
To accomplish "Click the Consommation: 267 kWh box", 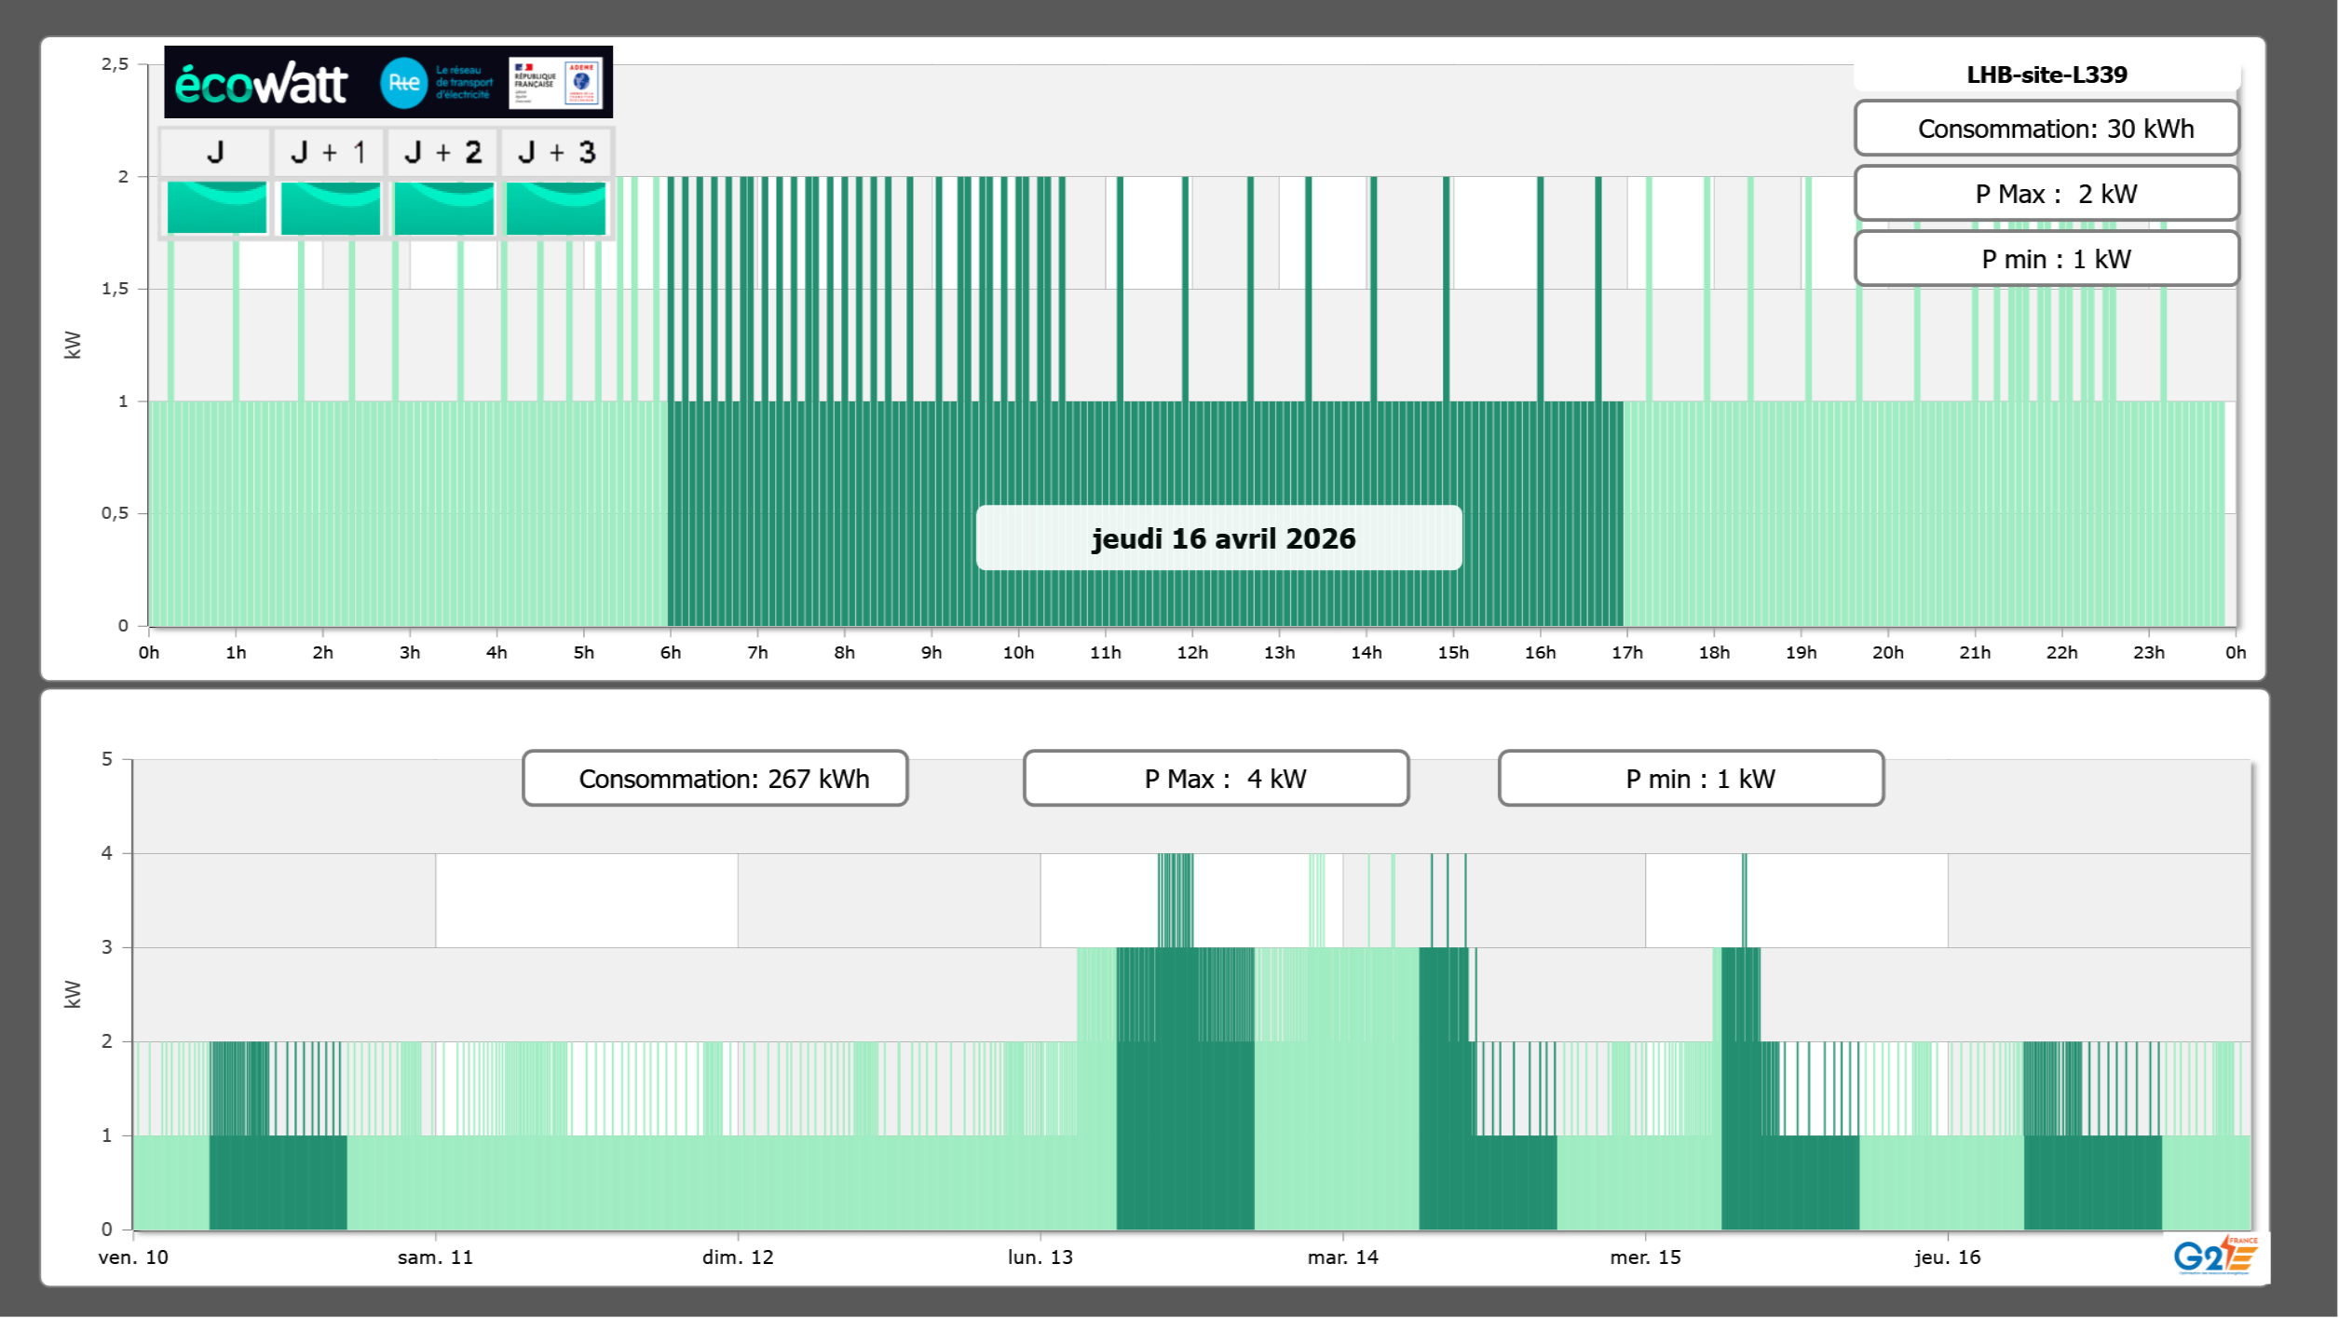I will 715,779.
